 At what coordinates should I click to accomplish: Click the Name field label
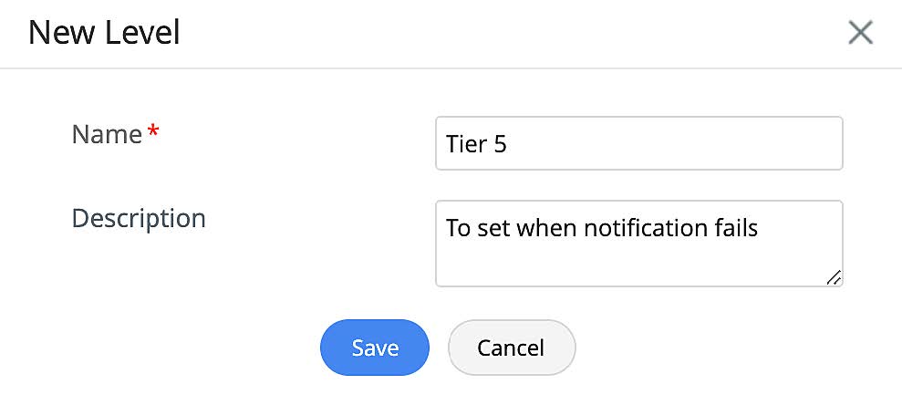pyautogui.click(x=107, y=135)
